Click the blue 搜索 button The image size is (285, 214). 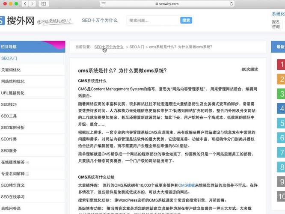[186, 21]
